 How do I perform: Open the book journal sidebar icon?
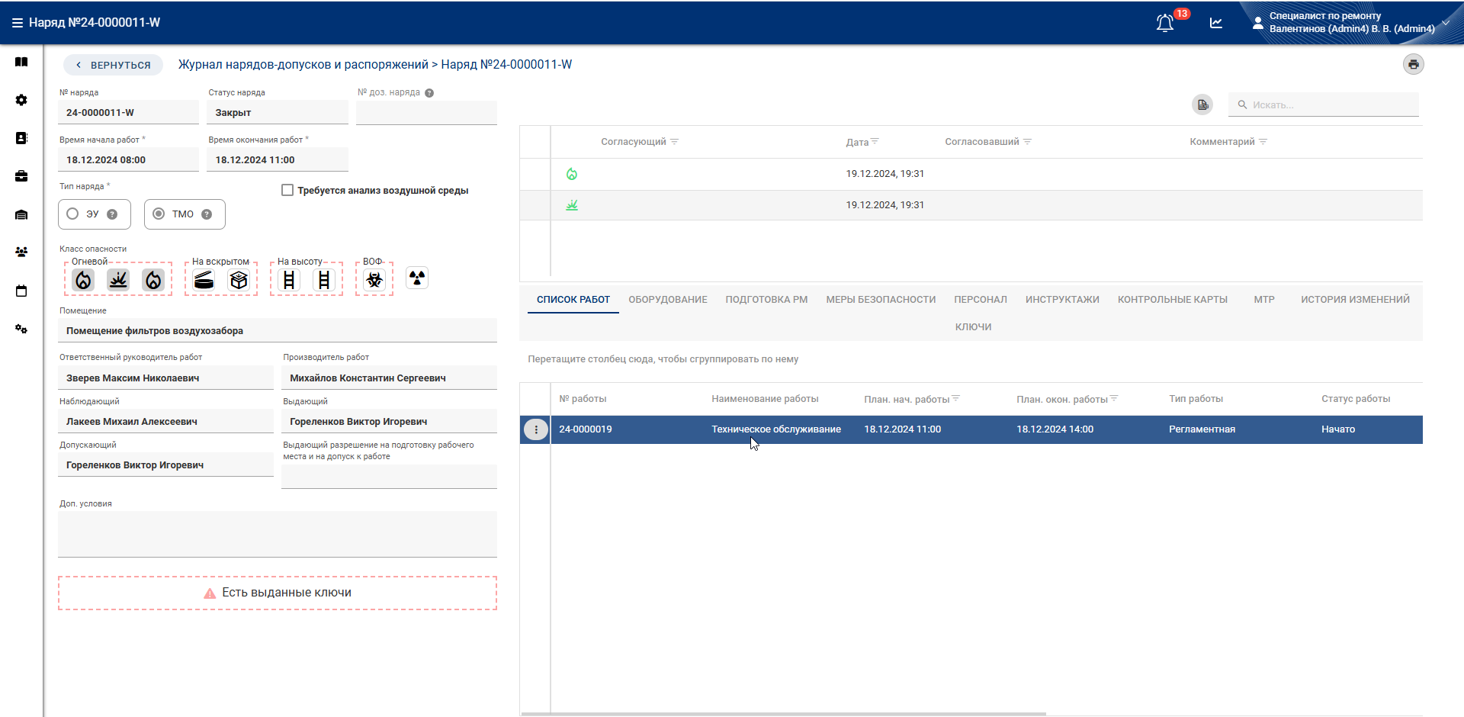21,62
